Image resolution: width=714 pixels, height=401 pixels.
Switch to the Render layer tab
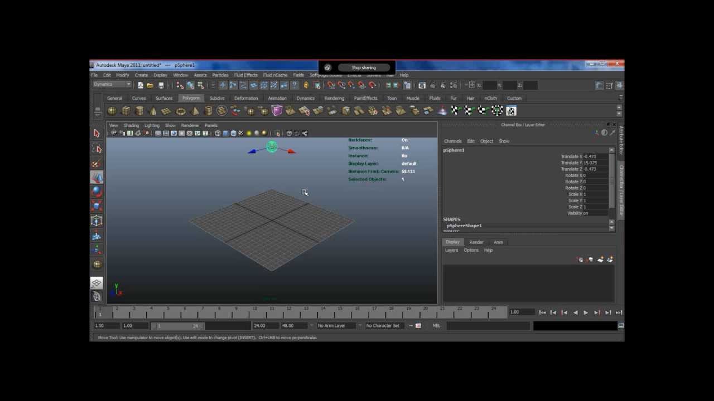[476, 242]
